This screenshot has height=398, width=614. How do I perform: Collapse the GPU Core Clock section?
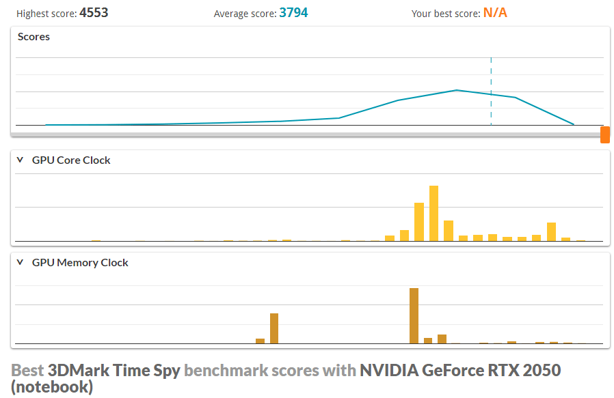(20, 160)
